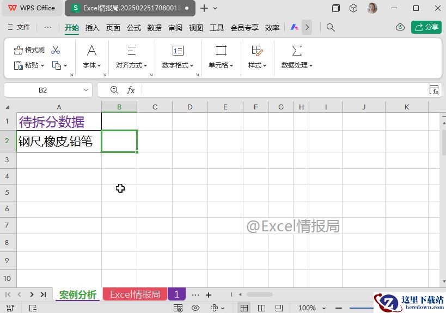
Task: Click the Share (分享) button
Action: click(x=426, y=27)
